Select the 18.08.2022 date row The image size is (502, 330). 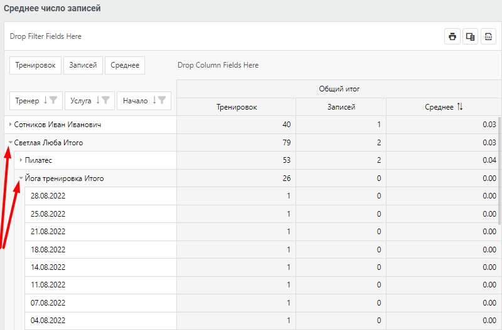coord(100,249)
